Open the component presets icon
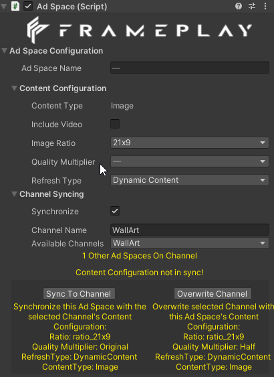Screen dimensions: 274x377 [252, 6]
